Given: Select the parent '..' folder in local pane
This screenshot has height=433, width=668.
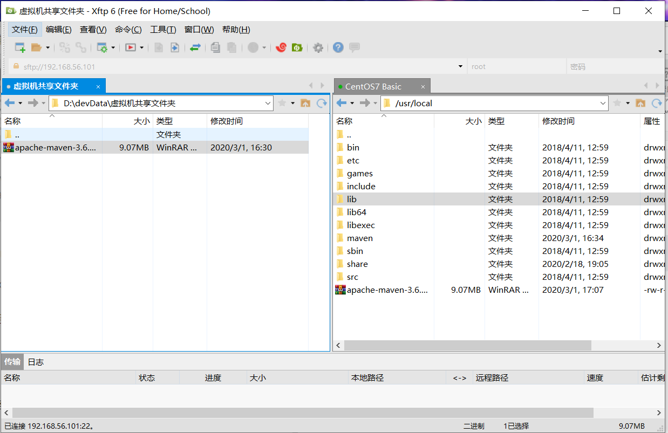Looking at the screenshot, I should click(155, 134).
